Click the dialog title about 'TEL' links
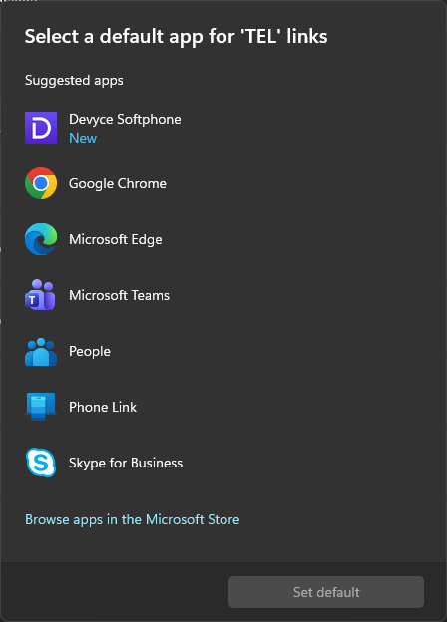The height and width of the screenshot is (622, 447). click(176, 37)
